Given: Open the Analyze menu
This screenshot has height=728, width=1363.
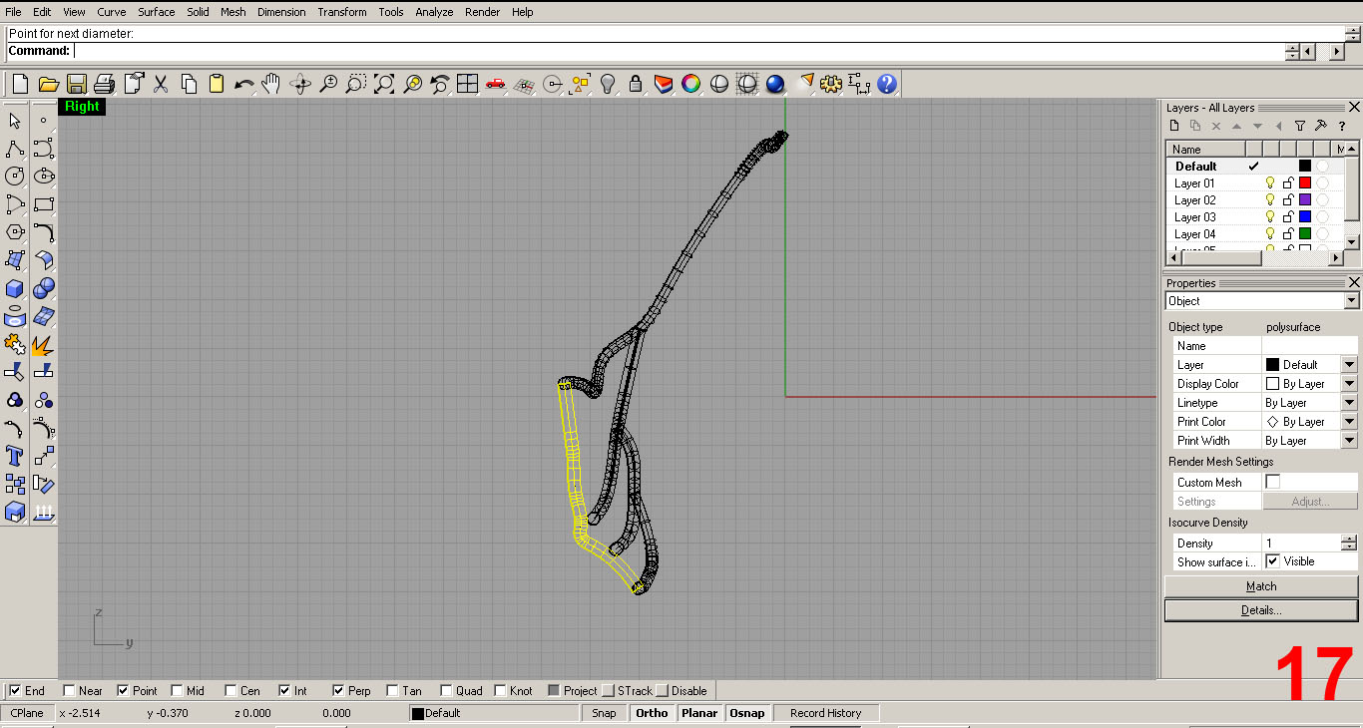Looking at the screenshot, I should [x=434, y=12].
